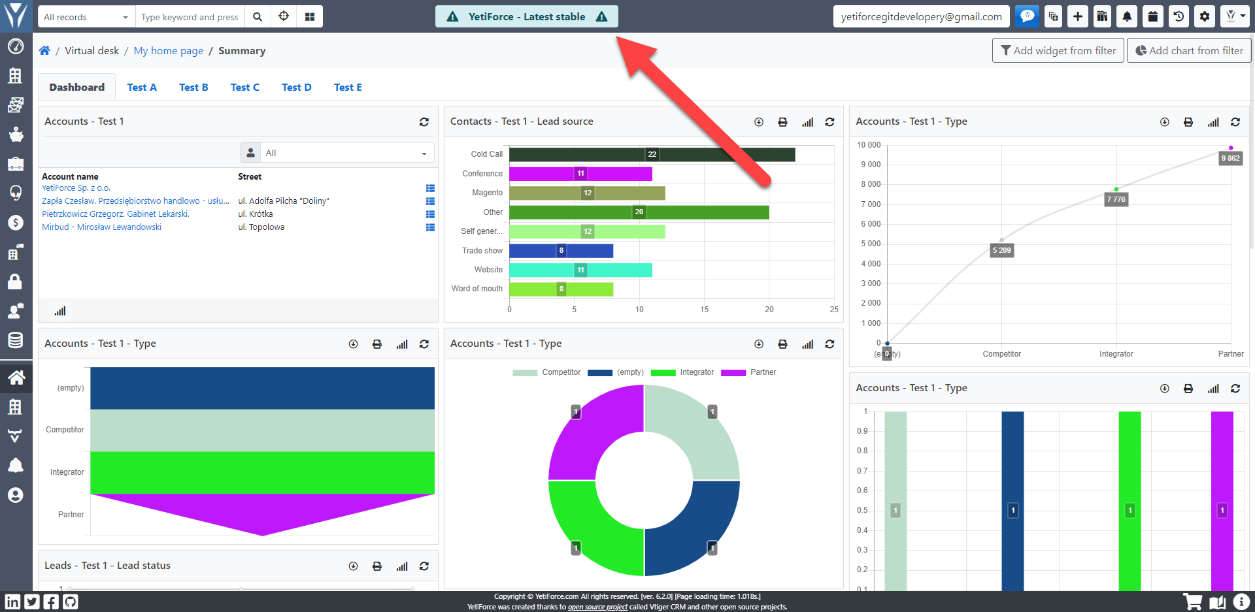
Task: Switch to Test A tab
Action: 142,88
